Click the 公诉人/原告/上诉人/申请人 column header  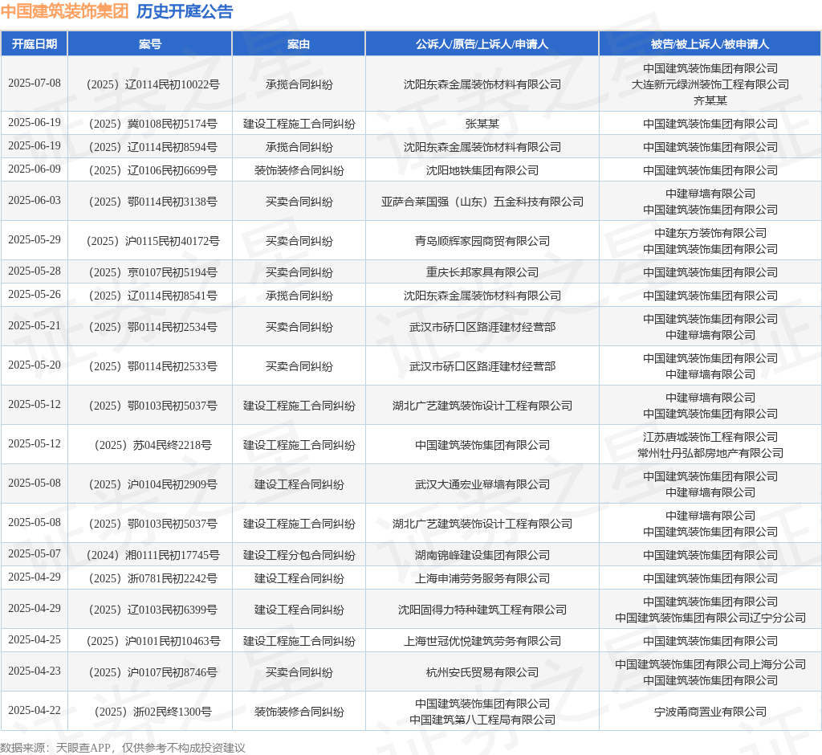(482, 44)
